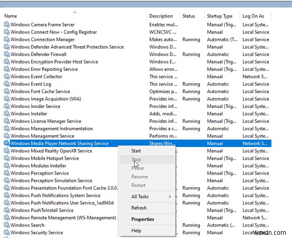Select Windows Push Notifications System Service row
The image size is (292, 238).
pos(55,196)
